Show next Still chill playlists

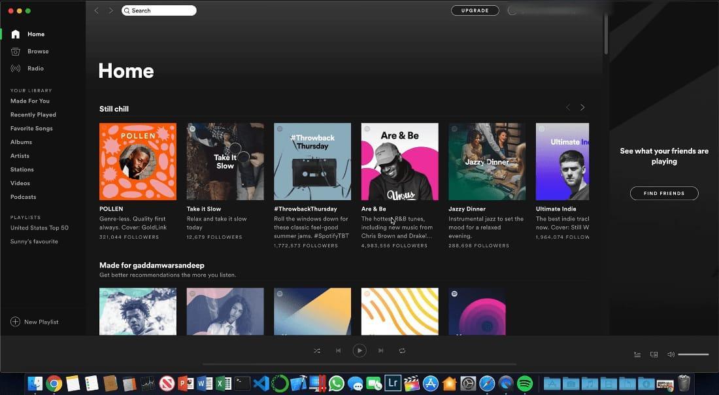pos(582,107)
